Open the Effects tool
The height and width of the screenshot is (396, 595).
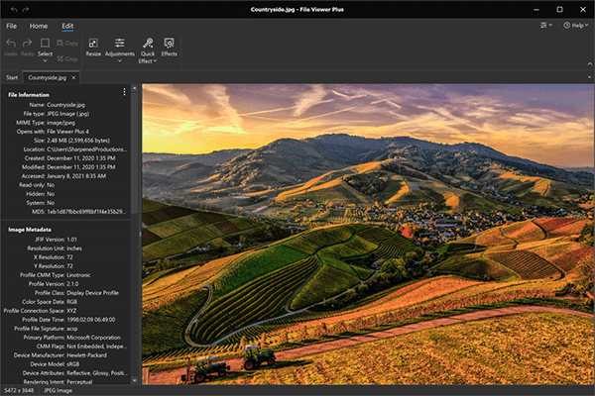coord(169,48)
